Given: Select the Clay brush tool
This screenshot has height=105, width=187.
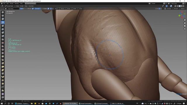Looking at the screenshot, I should click(3, 19).
